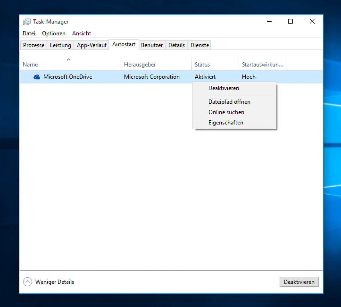Choose Deaktivieren in the context menu
The height and width of the screenshot is (307, 341).
[234, 88]
